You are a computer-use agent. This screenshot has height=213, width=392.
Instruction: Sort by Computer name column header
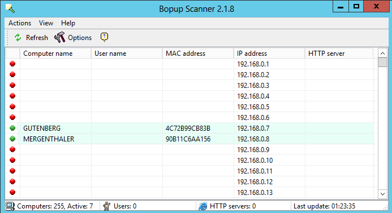tap(55, 54)
